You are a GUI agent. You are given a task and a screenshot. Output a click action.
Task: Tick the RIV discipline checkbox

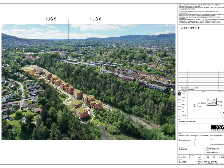[x=179, y=111]
